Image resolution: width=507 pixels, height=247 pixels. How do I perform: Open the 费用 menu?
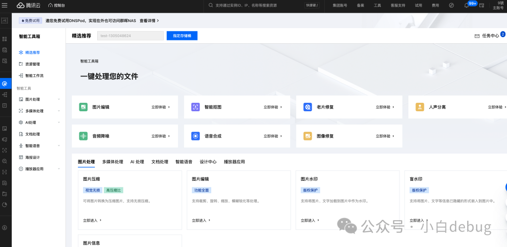[435, 5]
